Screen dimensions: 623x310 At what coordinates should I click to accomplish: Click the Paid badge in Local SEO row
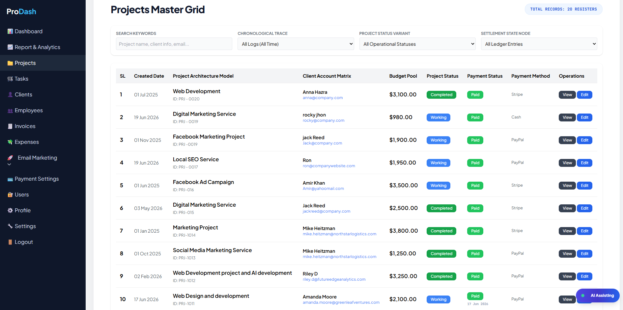point(475,163)
